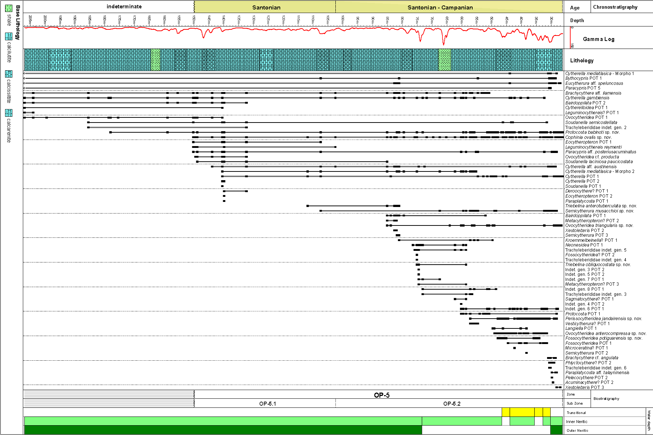The image size is (653, 435).
Task: Select the Santonian - Campanian age block
Action: click(440, 7)
